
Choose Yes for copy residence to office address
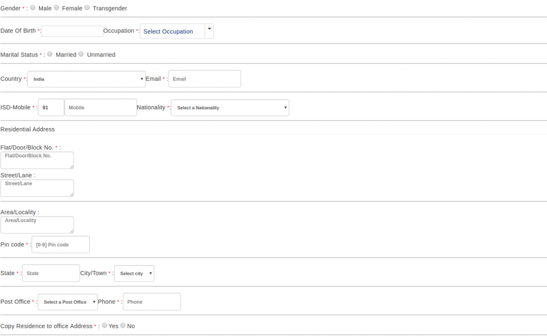105,325
